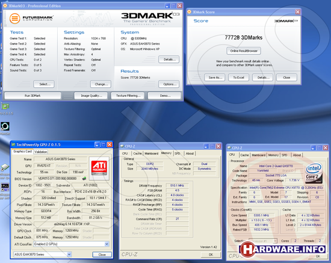331x263 pixels.
Task: Open the ATI CrossFire dropdown in GPU-Z
Action: click(x=107, y=244)
